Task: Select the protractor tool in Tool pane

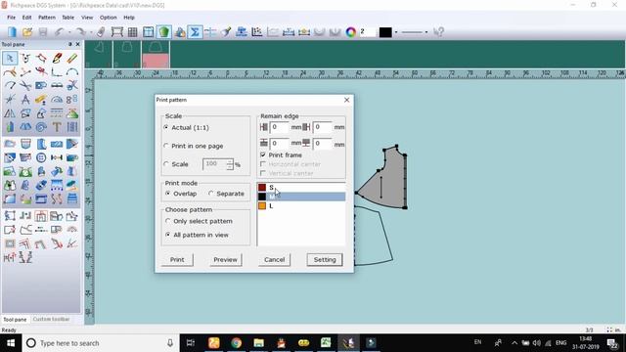Action: [57, 99]
